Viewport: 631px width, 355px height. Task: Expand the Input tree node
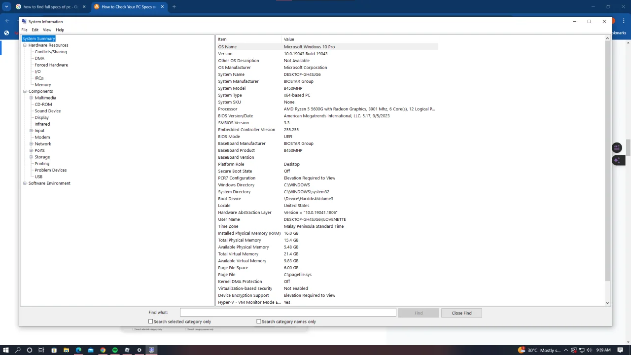(31, 131)
